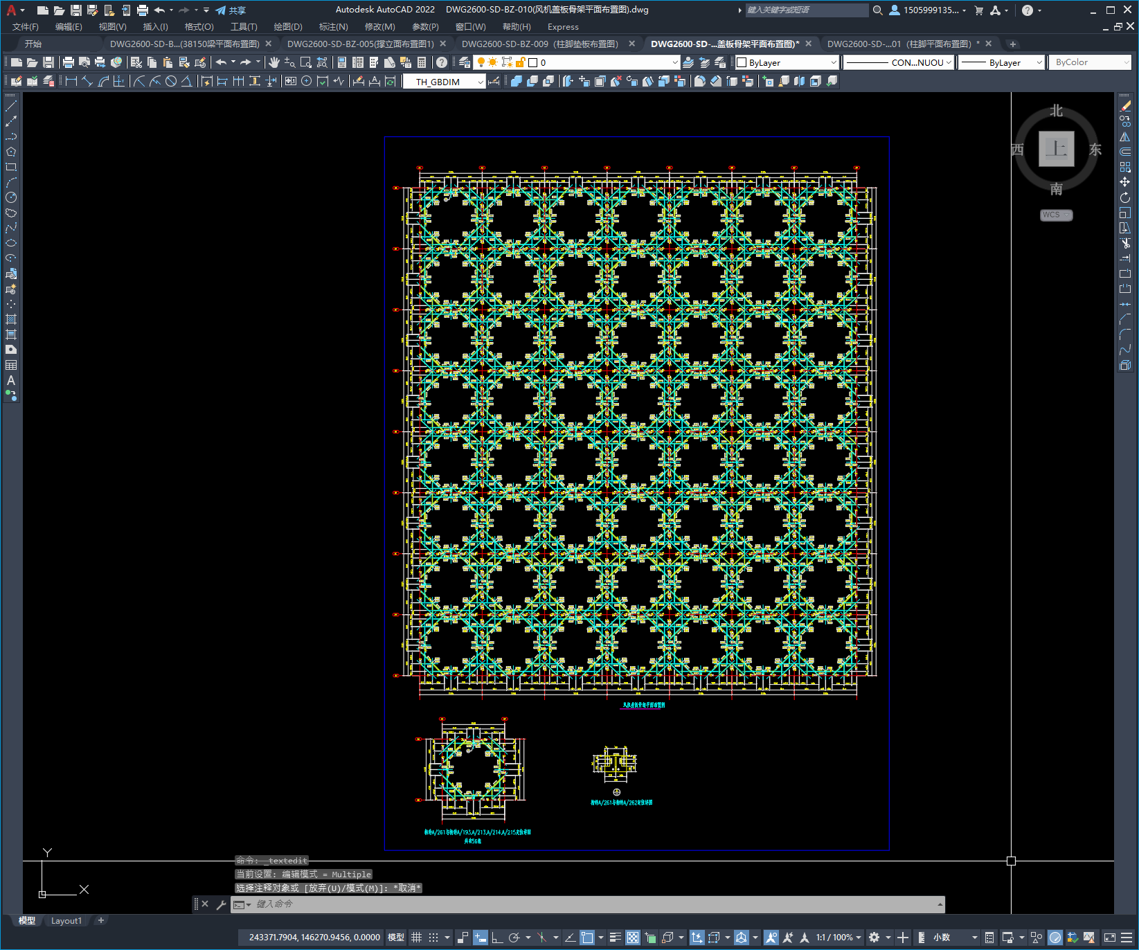Open Customization menu icon in status bar
1139x950 pixels.
[x=1127, y=938]
